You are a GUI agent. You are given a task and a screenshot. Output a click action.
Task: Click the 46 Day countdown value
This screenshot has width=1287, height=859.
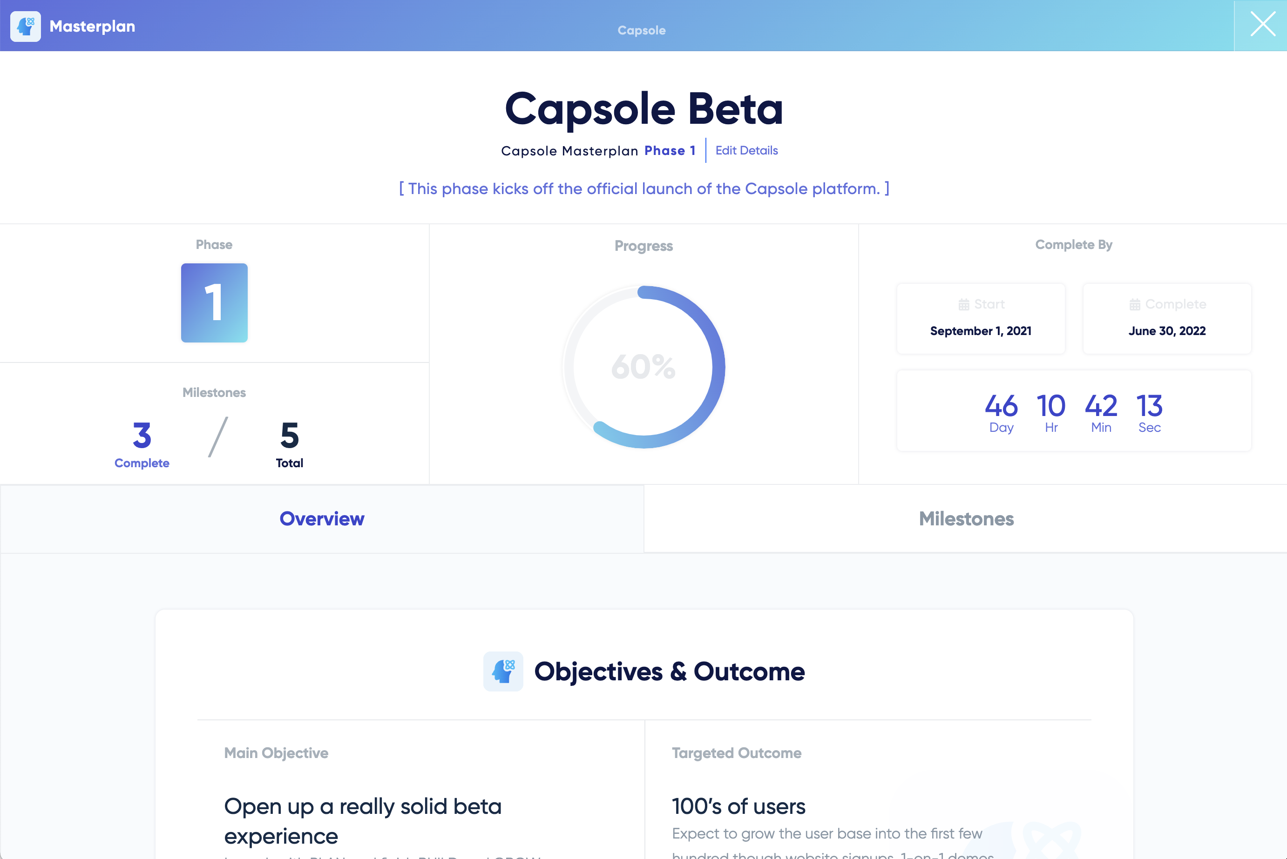point(1001,414)
